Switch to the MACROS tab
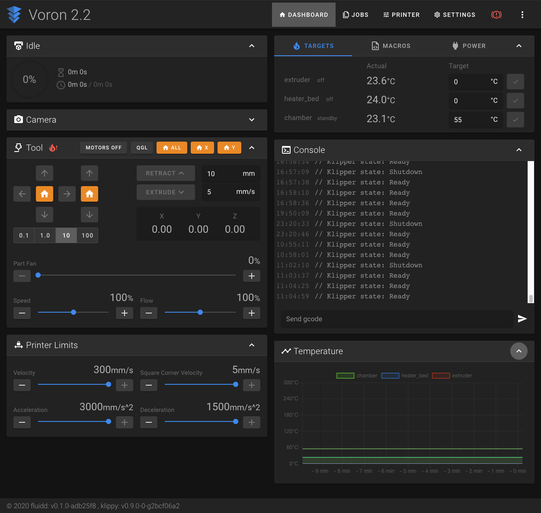Image resolution: width=541 pixels, height=513 pixels. point(391,46)
